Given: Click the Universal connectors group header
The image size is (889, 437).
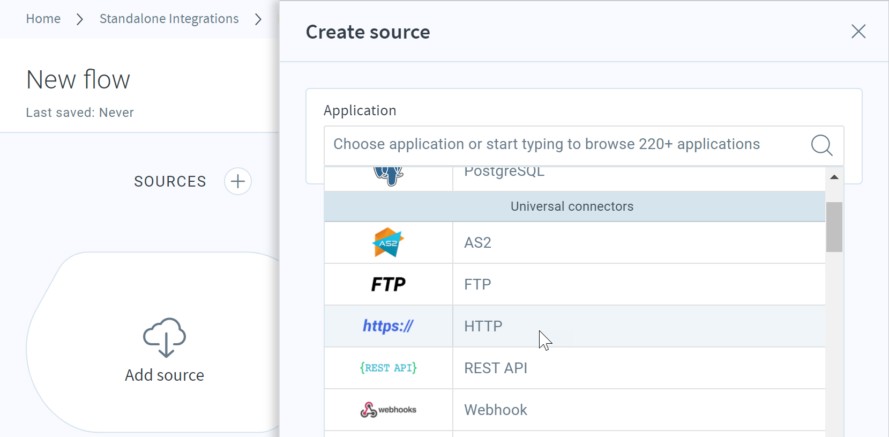Looking at the screenshot, I should click(x=574, y=206).
